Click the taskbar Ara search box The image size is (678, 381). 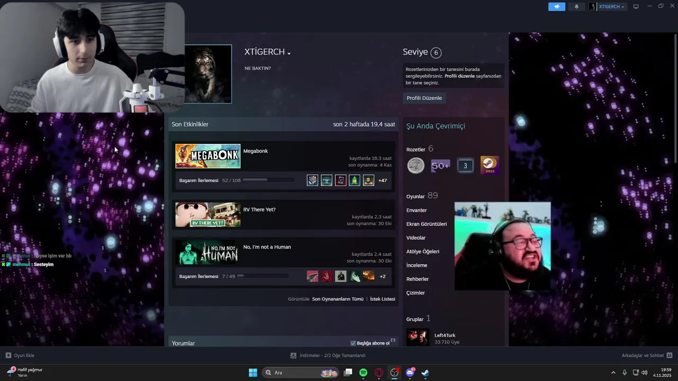point(301,373)
